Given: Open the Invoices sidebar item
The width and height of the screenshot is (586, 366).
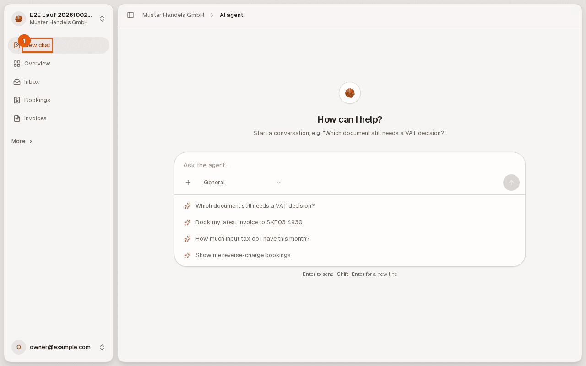Looking at the screenshot, I should [x=59, y=118].
